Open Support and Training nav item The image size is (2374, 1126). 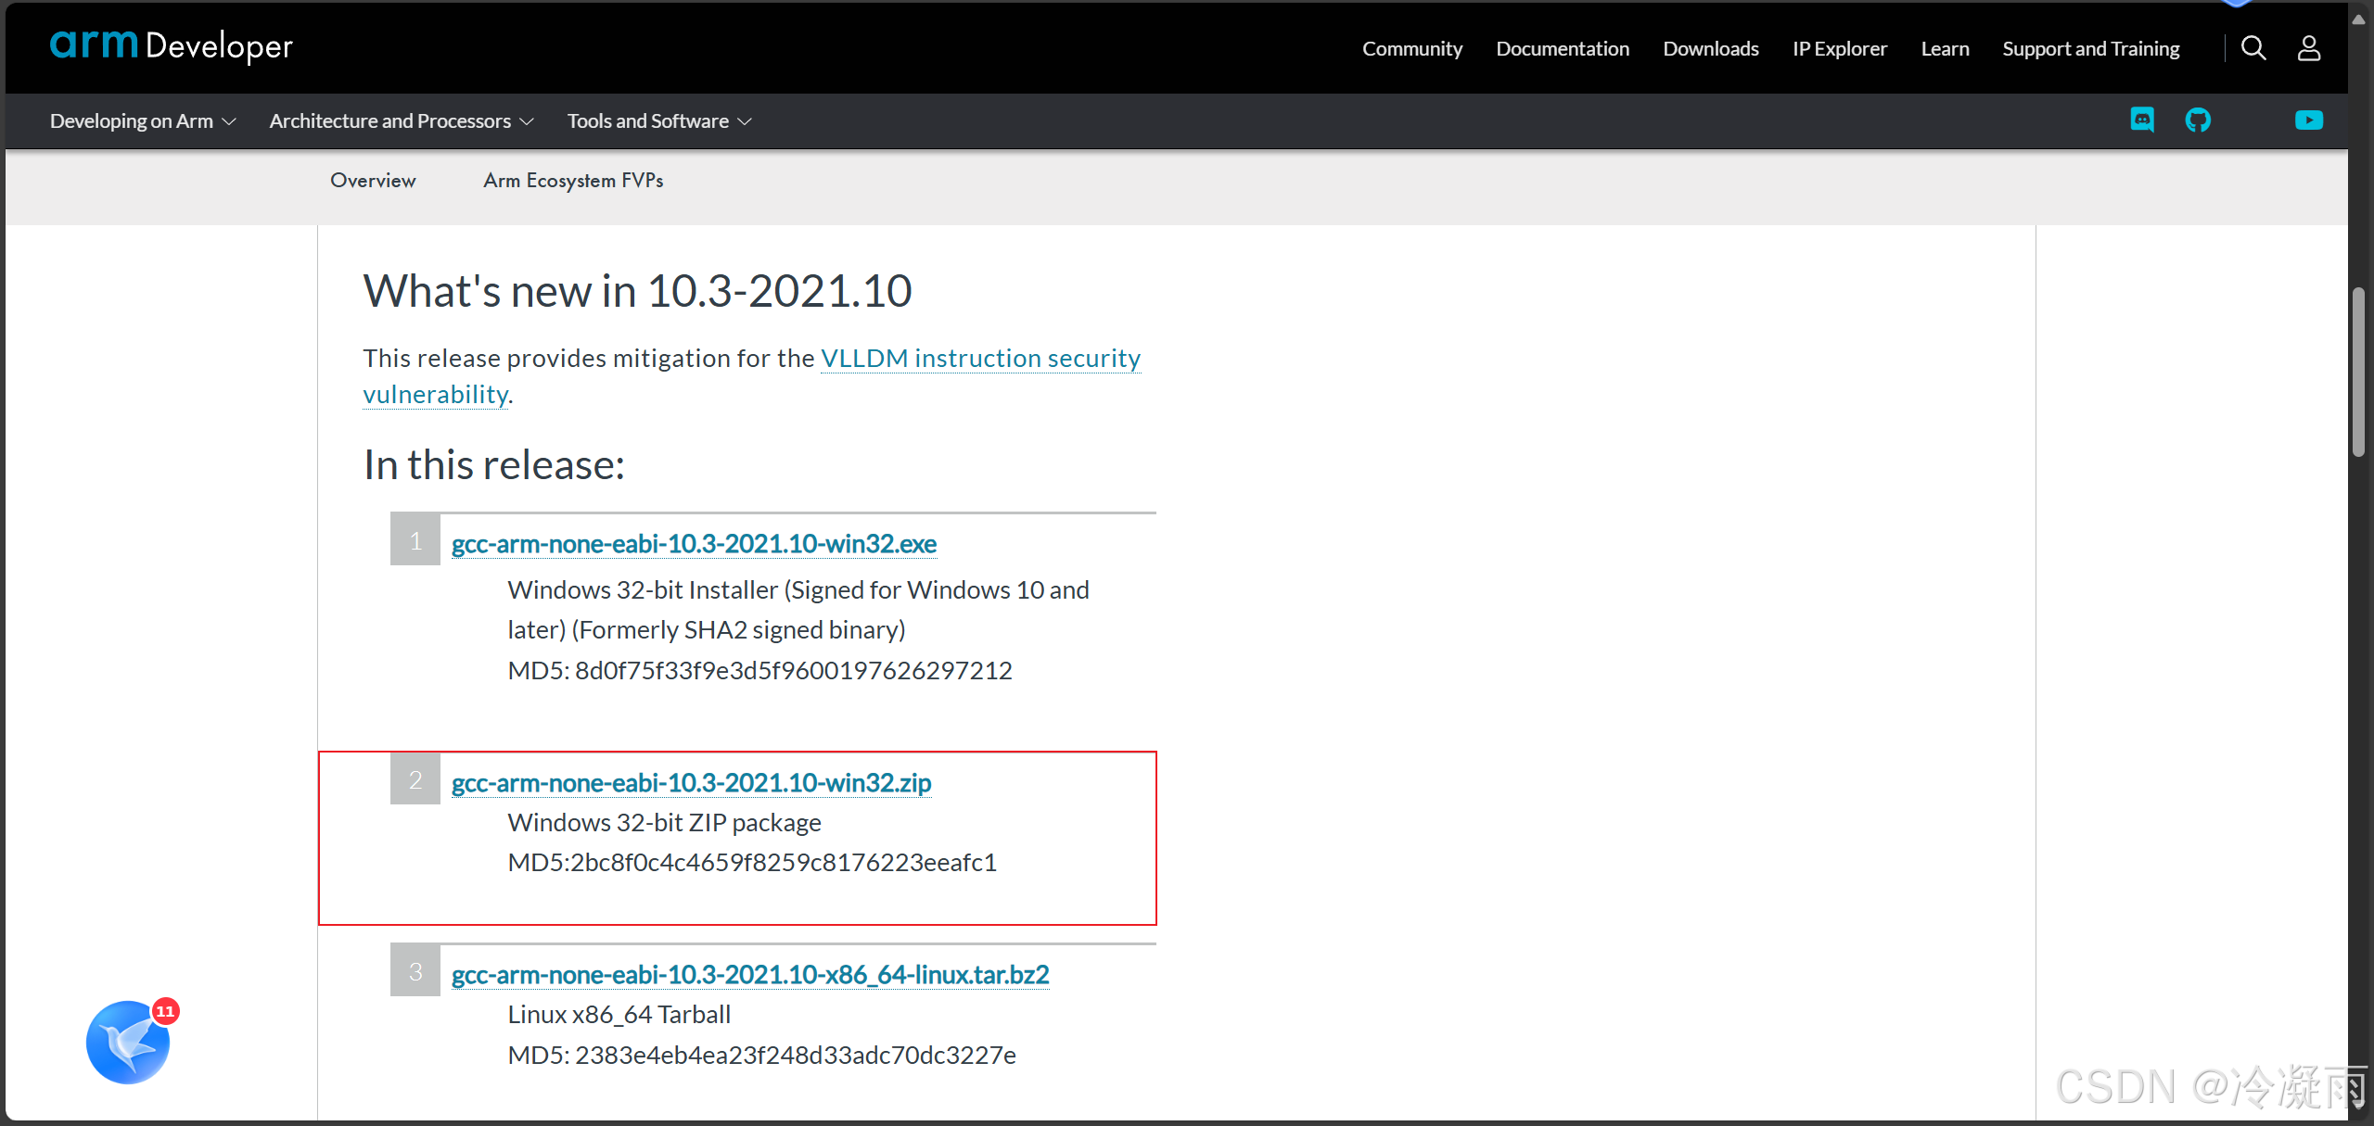click(2091, 49)
